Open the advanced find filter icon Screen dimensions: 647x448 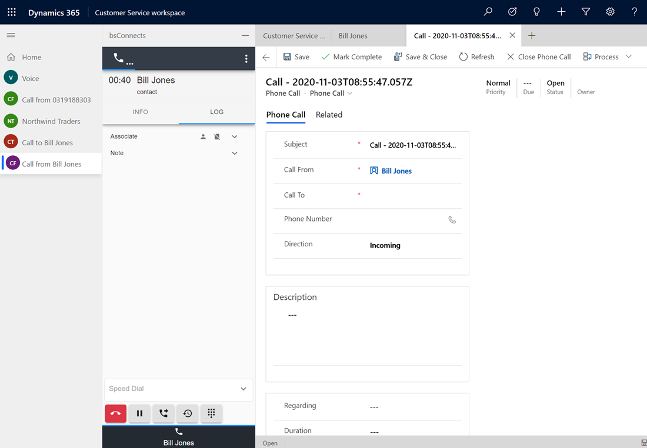(585, 12)
